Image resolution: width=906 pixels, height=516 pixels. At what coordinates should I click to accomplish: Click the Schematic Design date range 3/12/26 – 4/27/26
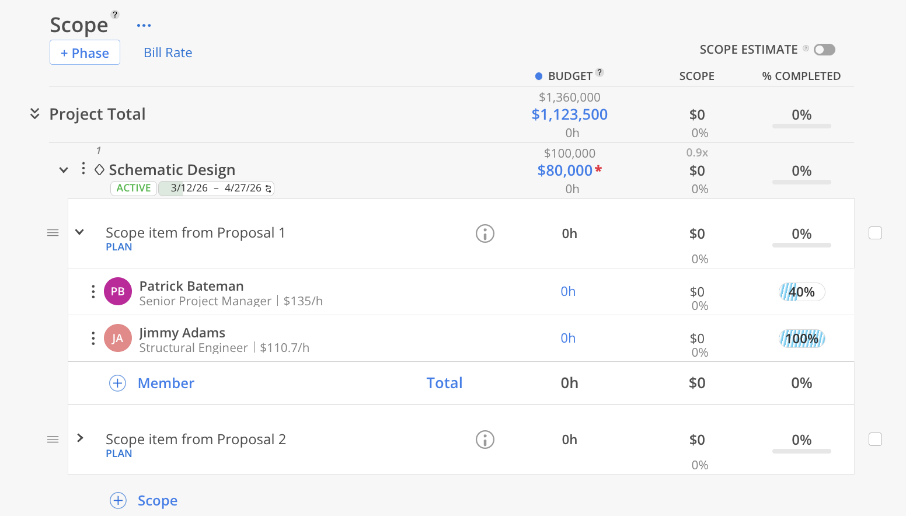pos(216,189)
